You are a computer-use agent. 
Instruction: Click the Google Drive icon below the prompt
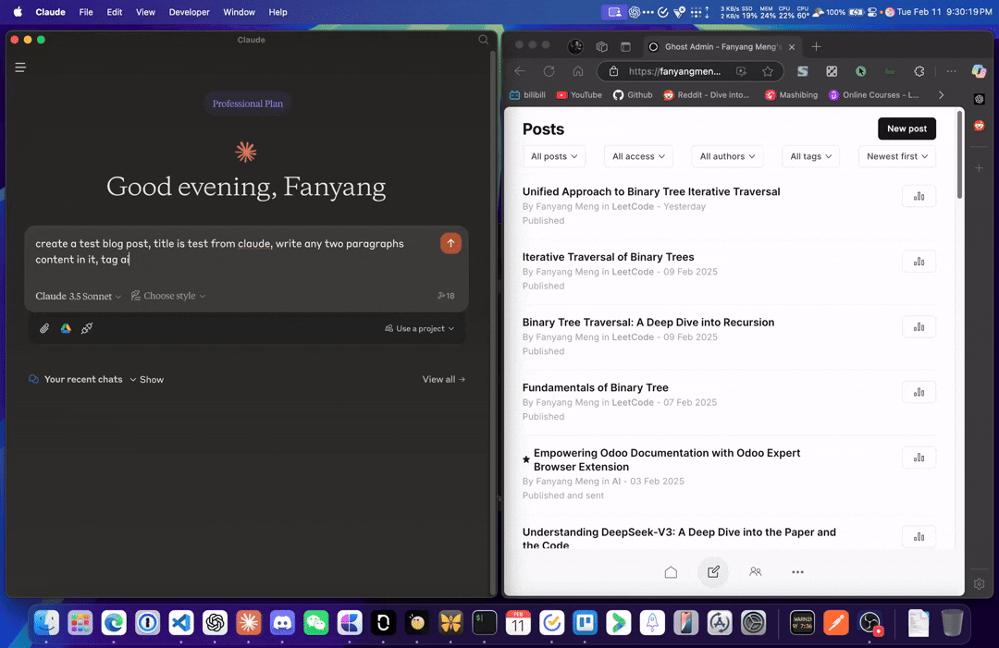point(66,328)
